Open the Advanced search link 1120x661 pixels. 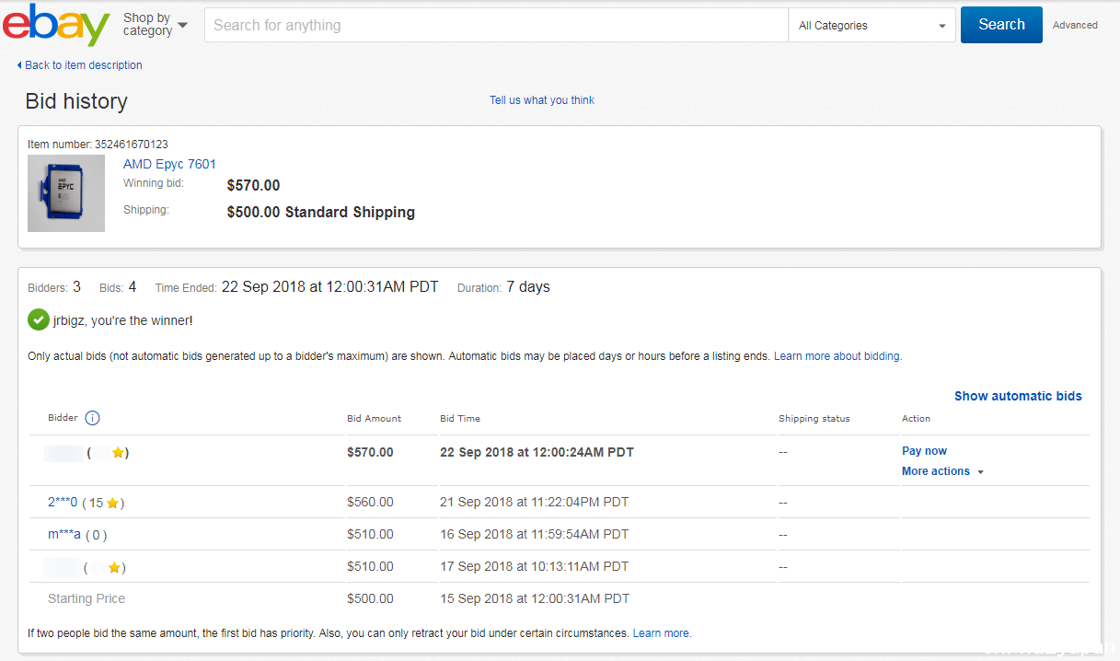click(1075, 26)
